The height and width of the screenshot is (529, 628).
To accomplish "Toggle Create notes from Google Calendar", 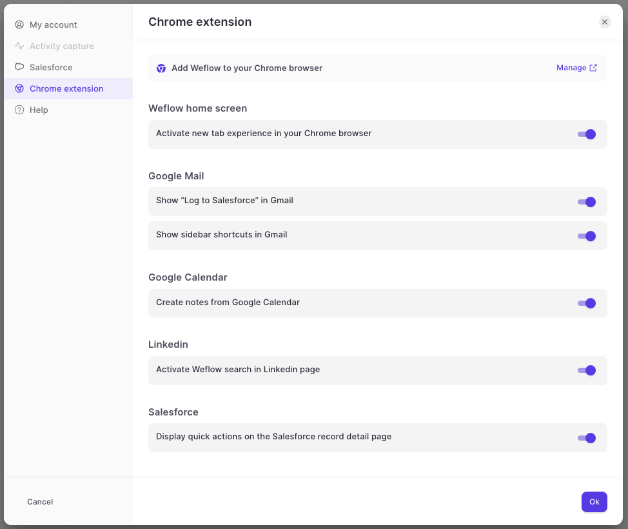I will click(x=587, y=303).
